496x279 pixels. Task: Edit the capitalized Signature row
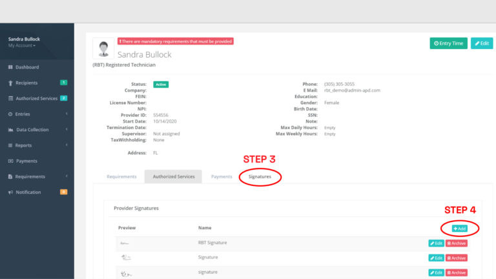(x=436, y=258)
